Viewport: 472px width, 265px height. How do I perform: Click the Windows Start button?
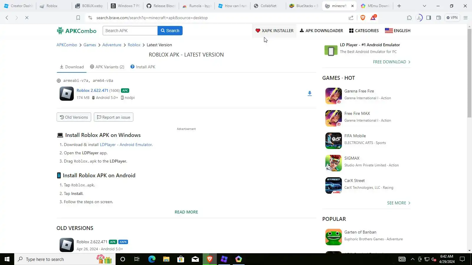pyautogui.click(x=7, y=259)
